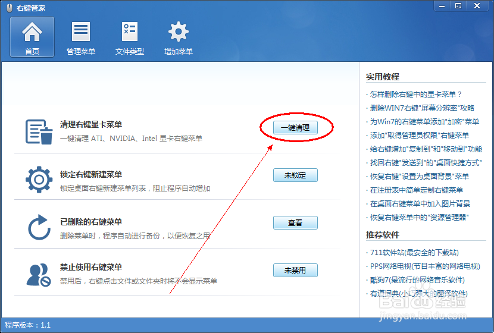Open link 有道词典(小巧强大的翻译软件)
Image resolution: width=494 pixels, height=333 pixels.
click(x=418, y=294)
